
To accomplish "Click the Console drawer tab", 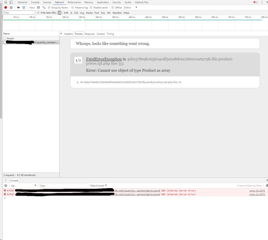I will (14, 180).
